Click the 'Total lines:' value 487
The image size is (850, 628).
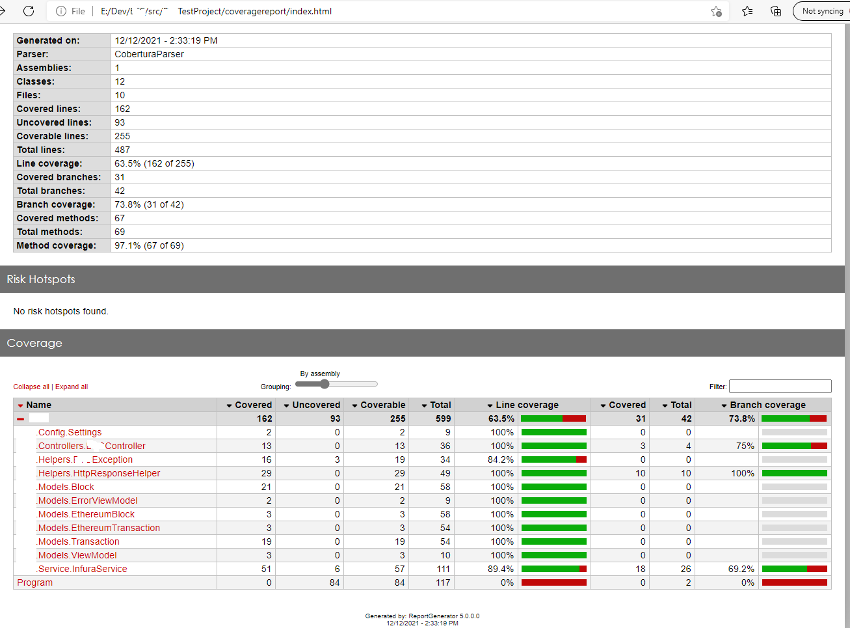[122, 150]
